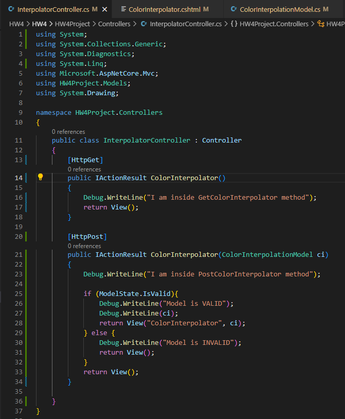Viewport: 345px width, 419px height.
Task: Open the bold HW4 breadcrumb segment
Action: click(x=39, y=24)
